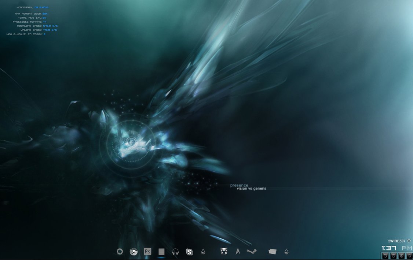Click the last water drop dock icon
The height and width of the screenshot is (260, 413).
[286, 252]
